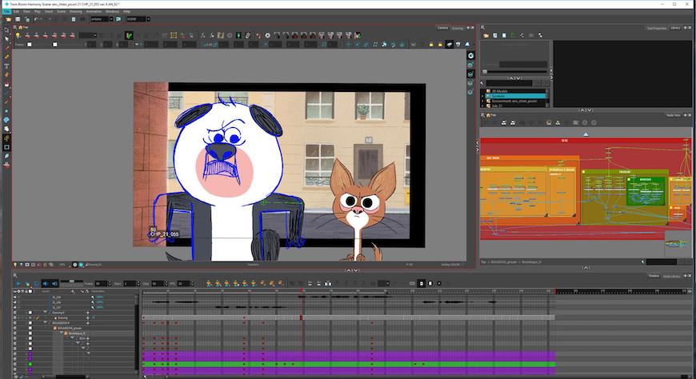Toggle the loop playback button in Timeline toolbar

point(36,283)
